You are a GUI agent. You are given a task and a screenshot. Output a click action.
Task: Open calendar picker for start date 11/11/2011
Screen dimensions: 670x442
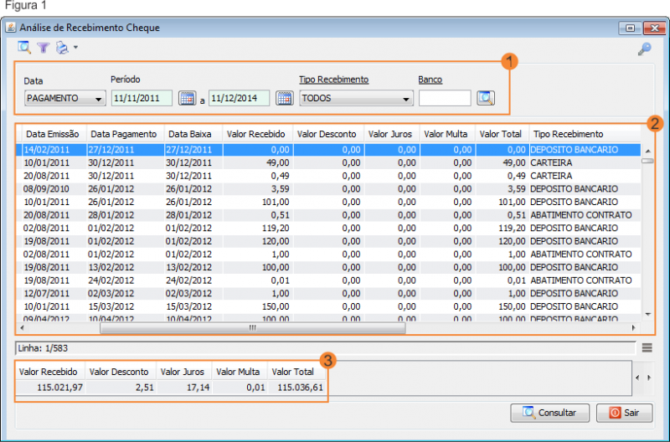coord(187,98)
